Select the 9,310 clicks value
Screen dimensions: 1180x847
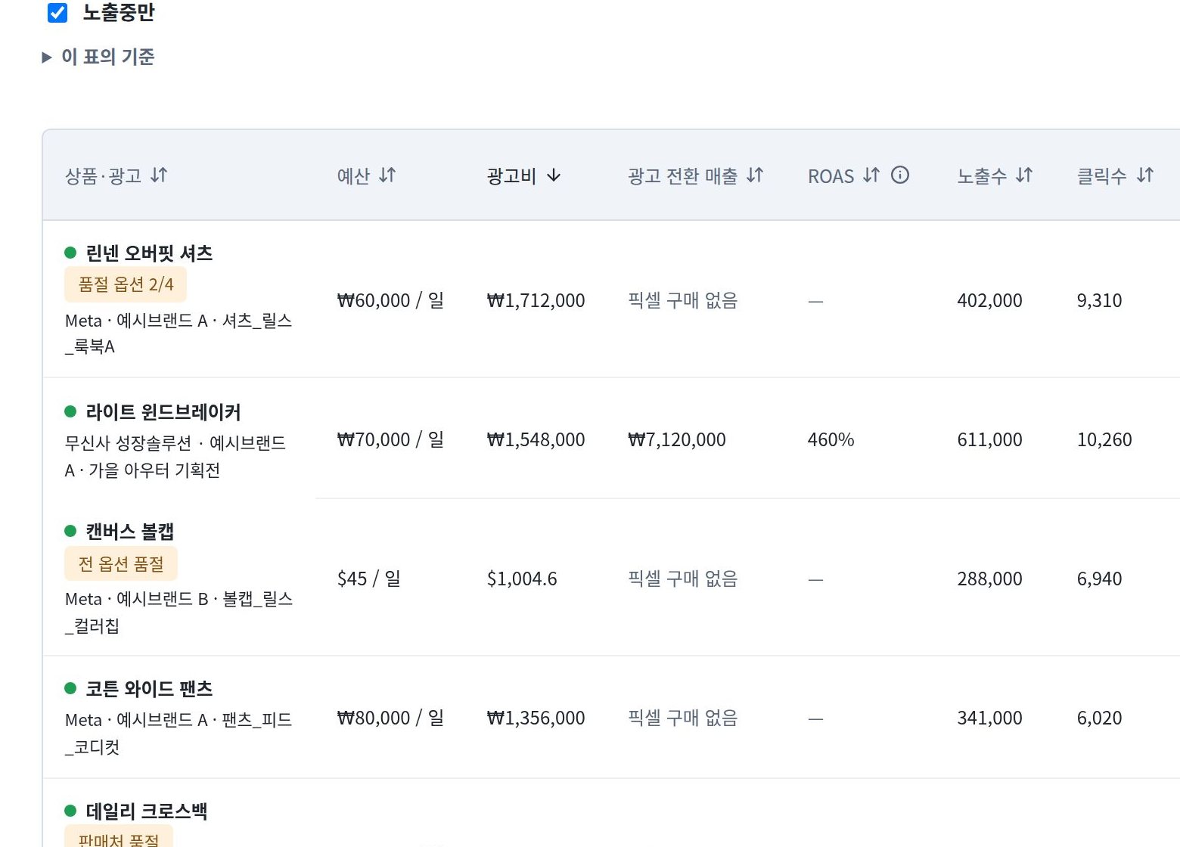click(1100, 300)
